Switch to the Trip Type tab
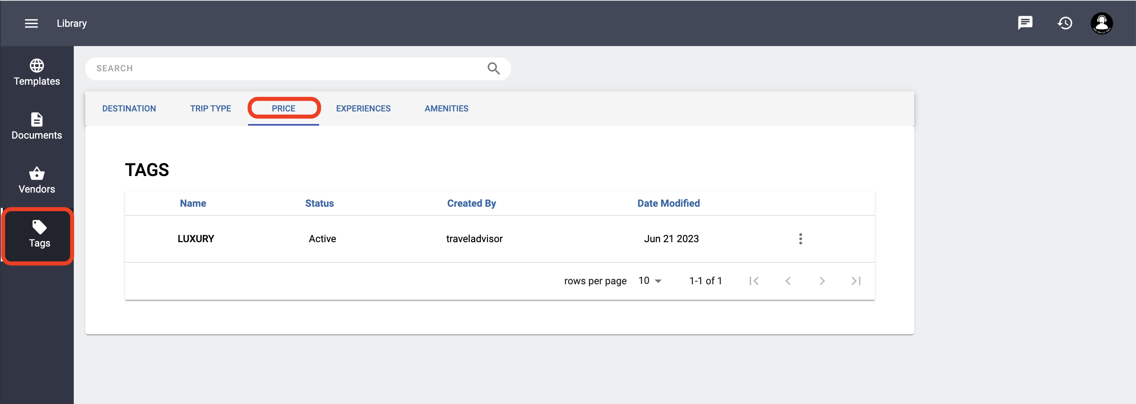The width and height of the screenshot is (1136, 404). [210, 108]
